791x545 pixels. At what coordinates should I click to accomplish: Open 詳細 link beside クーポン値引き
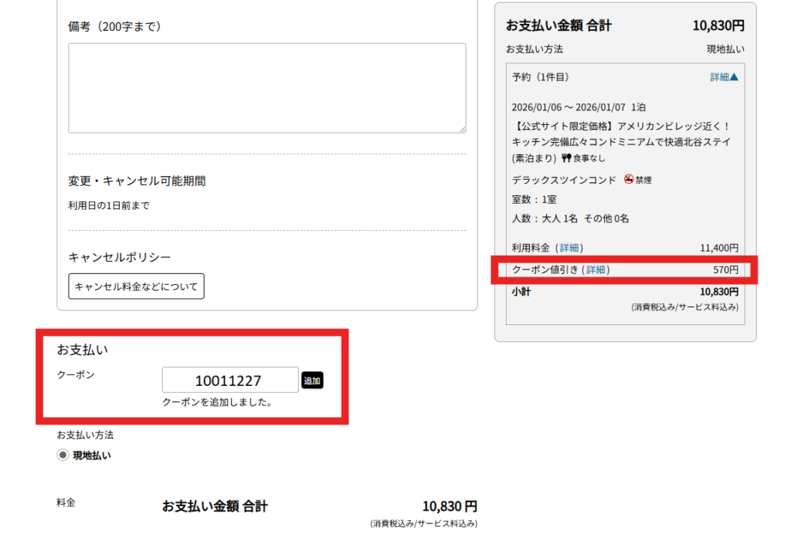596,269
